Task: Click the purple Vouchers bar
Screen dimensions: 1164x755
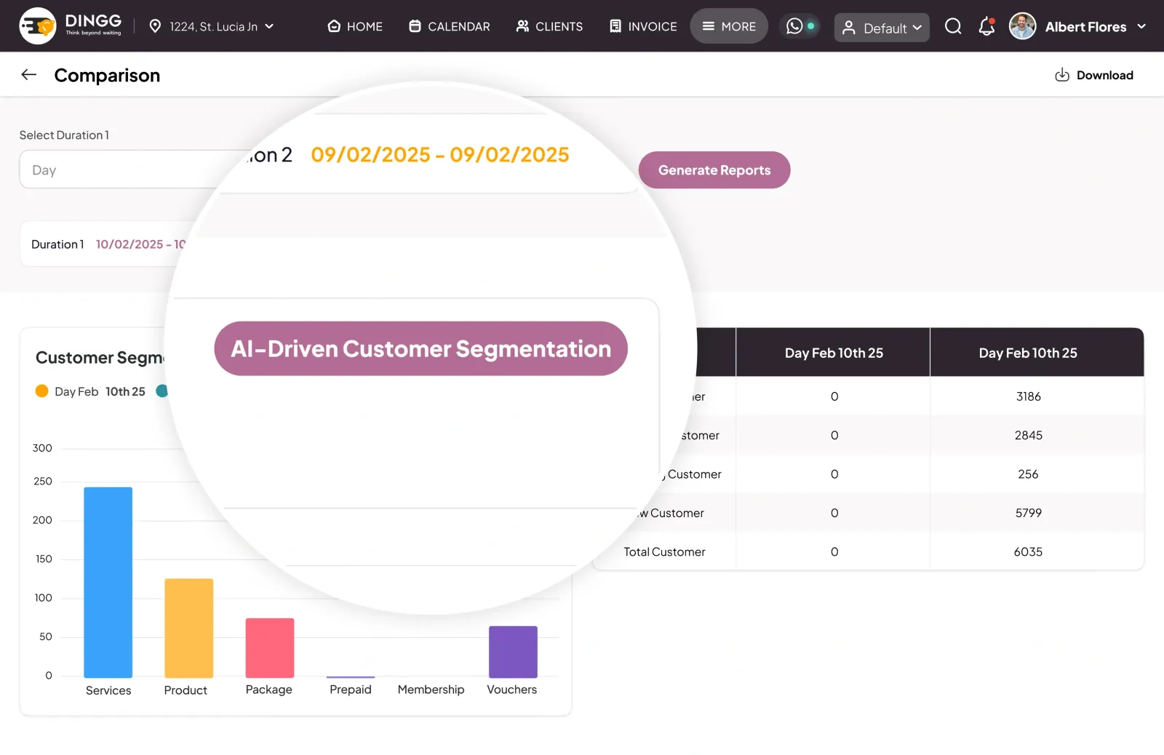Action: [513, 652]
